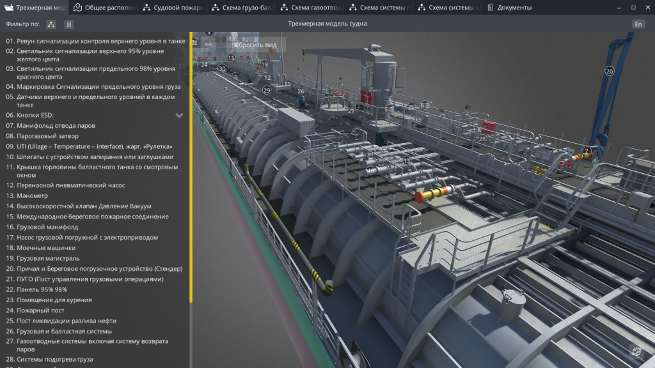Select item 20 Причал и Стендер
Image resolution: width=655 pixels, height=368 pixels.
[x=94, y=269]
